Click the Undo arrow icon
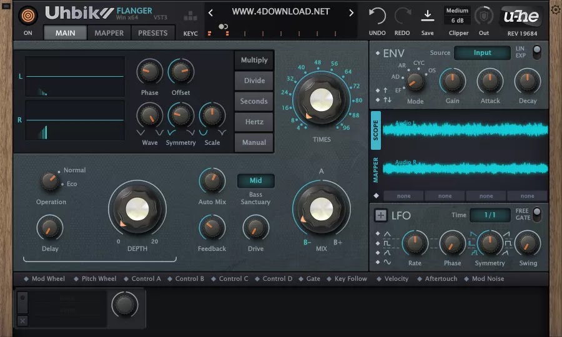Viewport: 562px width, 337px height. tap(377, 16)
